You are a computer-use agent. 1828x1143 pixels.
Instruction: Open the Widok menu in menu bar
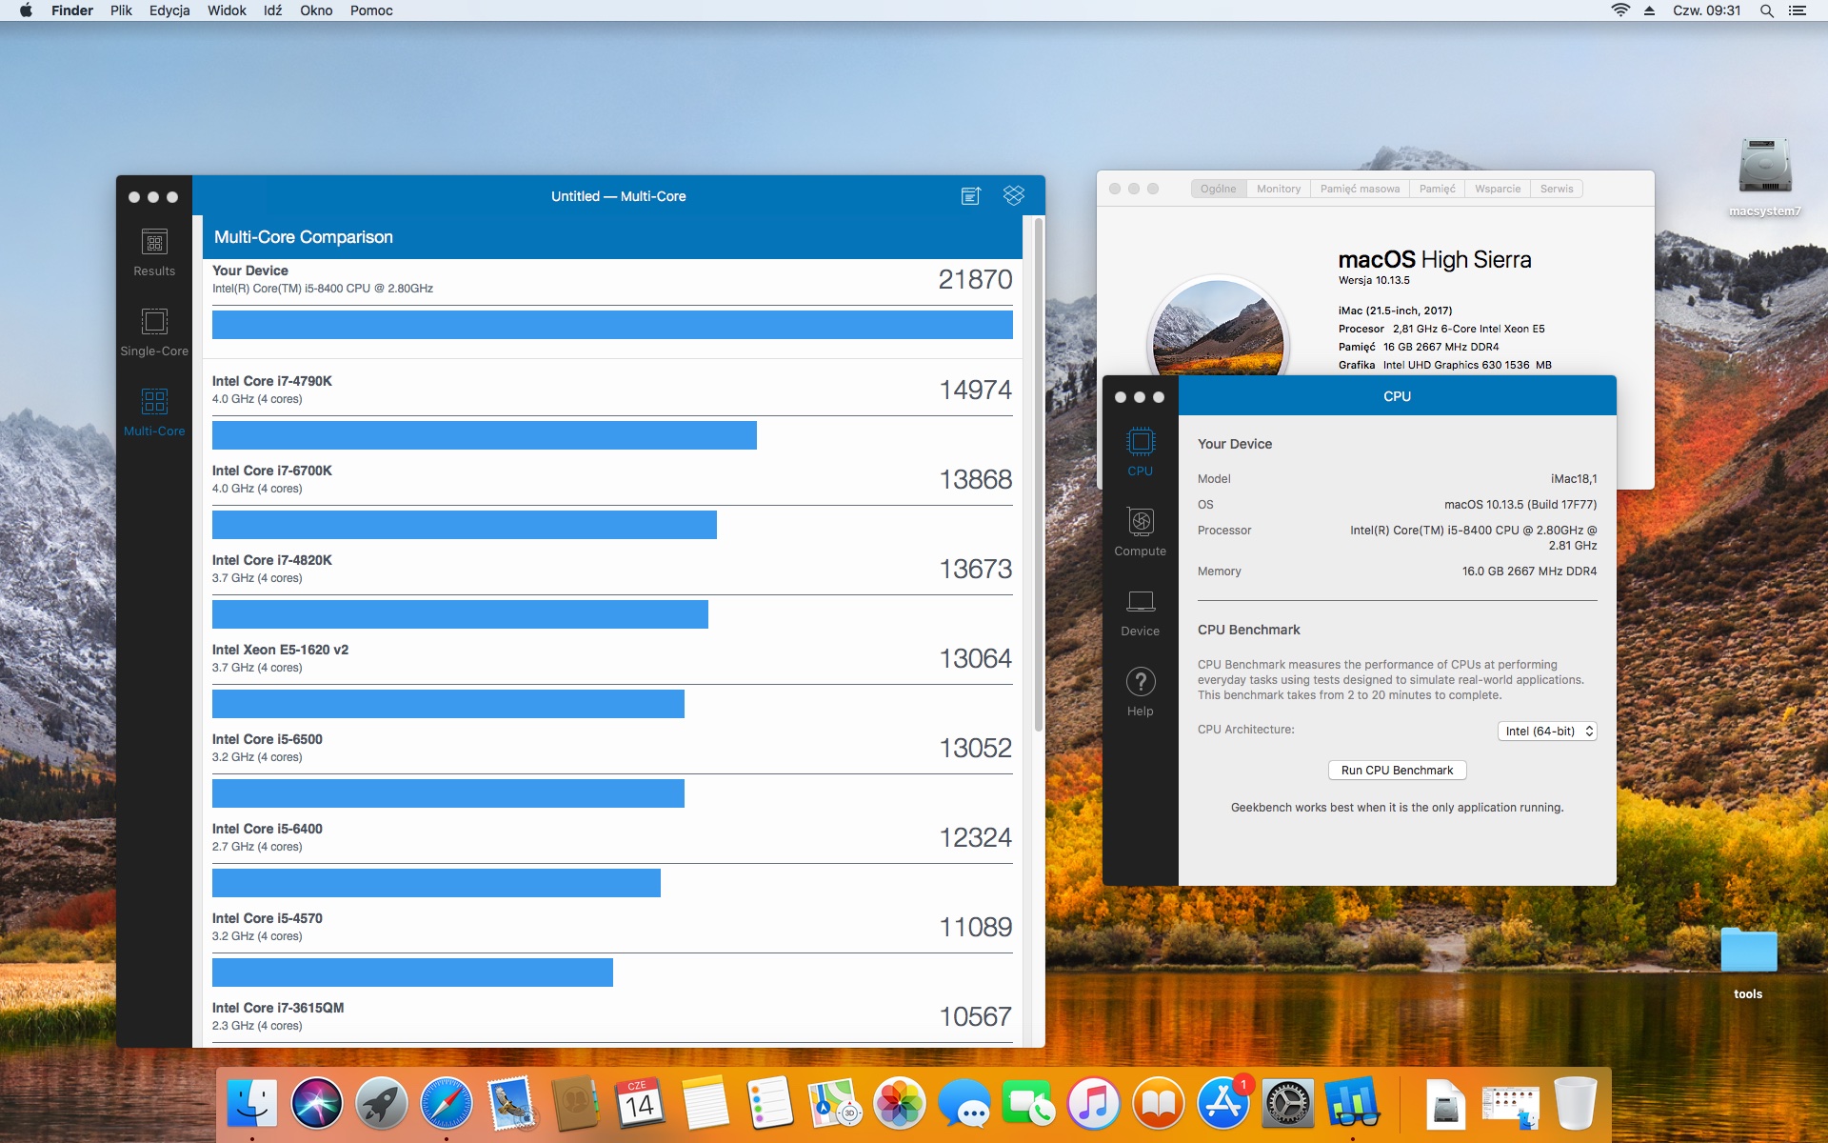point(227,10)
